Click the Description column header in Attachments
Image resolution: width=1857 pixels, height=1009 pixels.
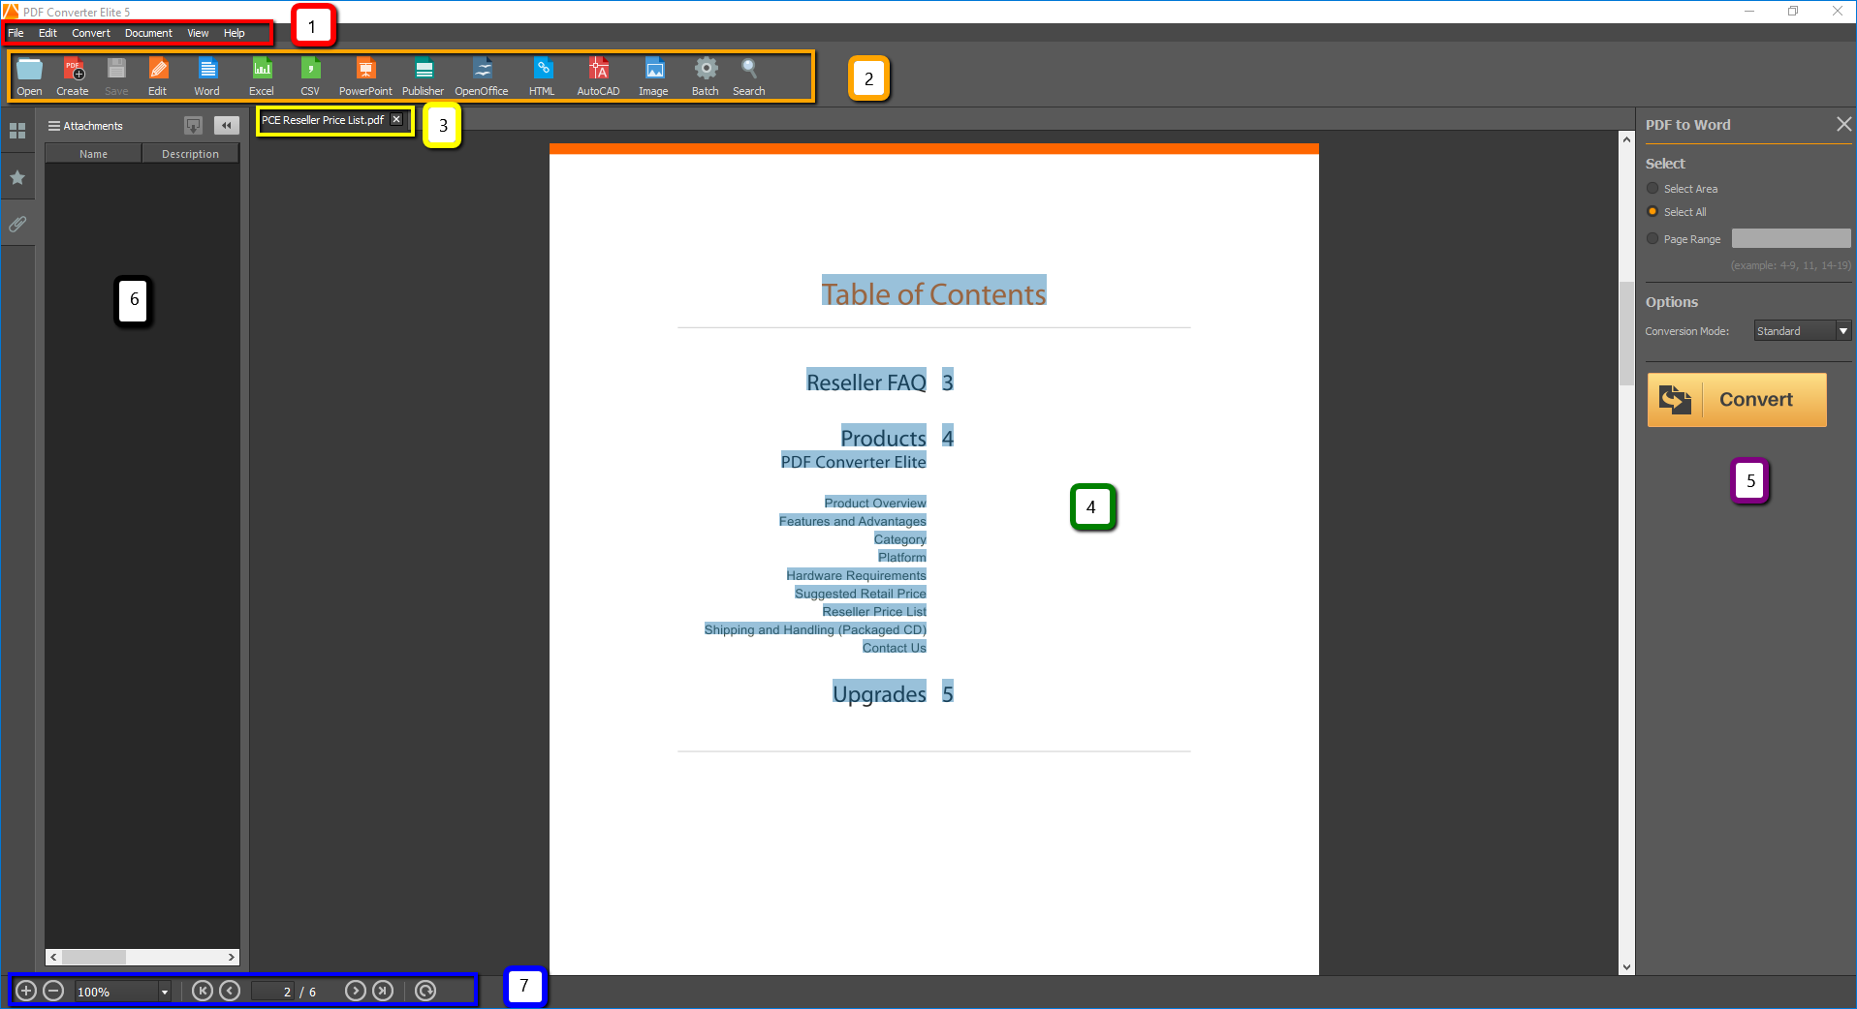tap(191, 154)
